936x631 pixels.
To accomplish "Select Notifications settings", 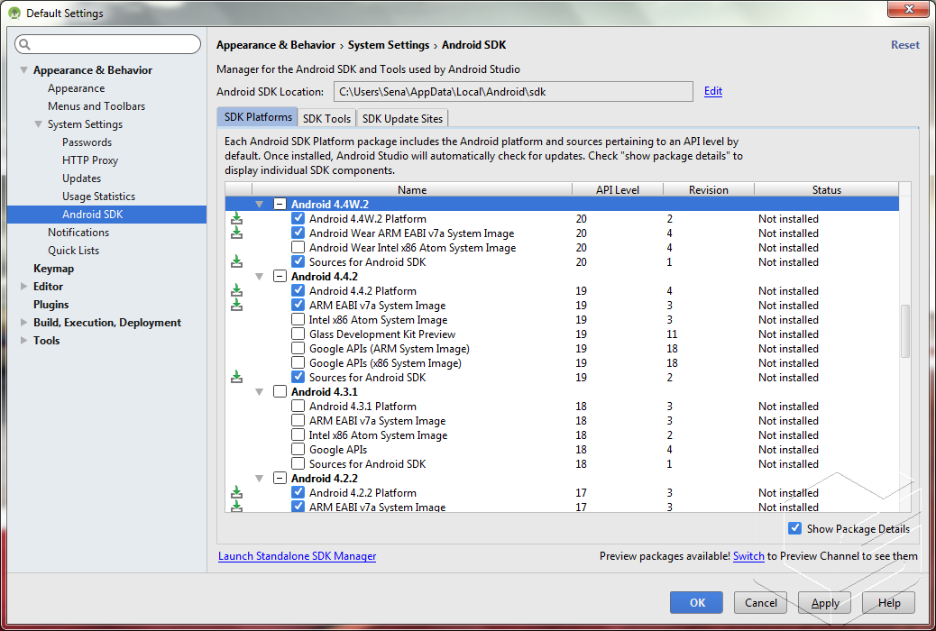I will point(78,233).
